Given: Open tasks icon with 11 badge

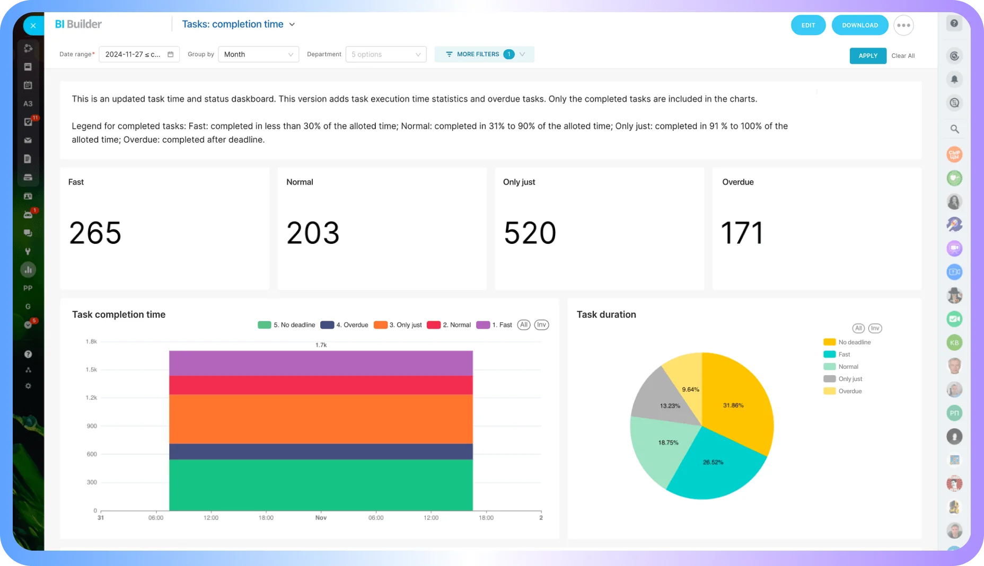Looking at the screenshot, I should click(x=29, y=122).
